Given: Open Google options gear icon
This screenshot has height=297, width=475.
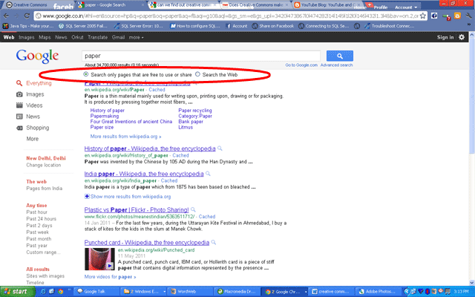Looking at the screenshot, I should [462, 37].
